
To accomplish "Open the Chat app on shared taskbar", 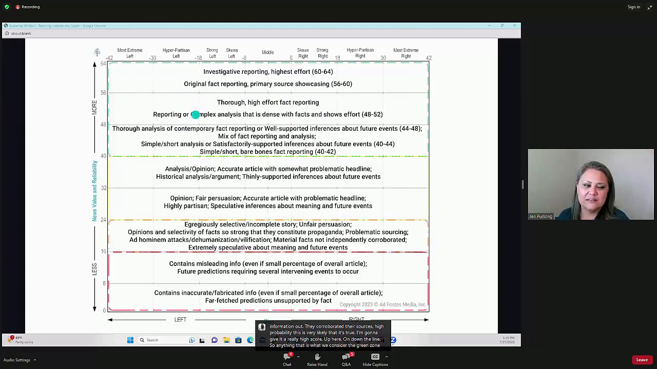I will click(214, 340).
